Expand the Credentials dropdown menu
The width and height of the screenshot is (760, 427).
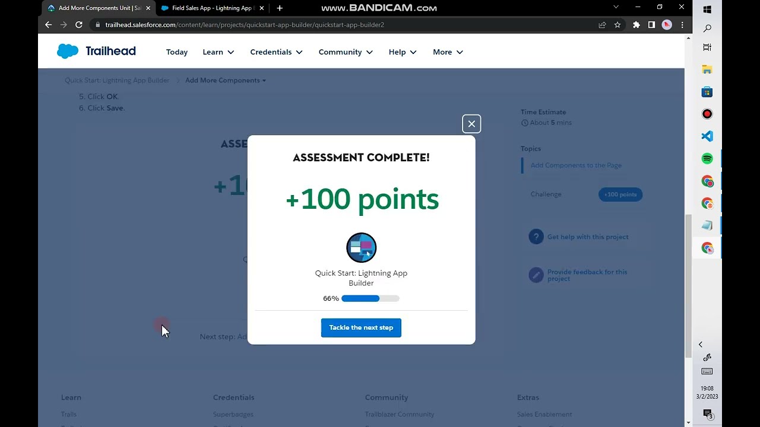click(276, 52)
